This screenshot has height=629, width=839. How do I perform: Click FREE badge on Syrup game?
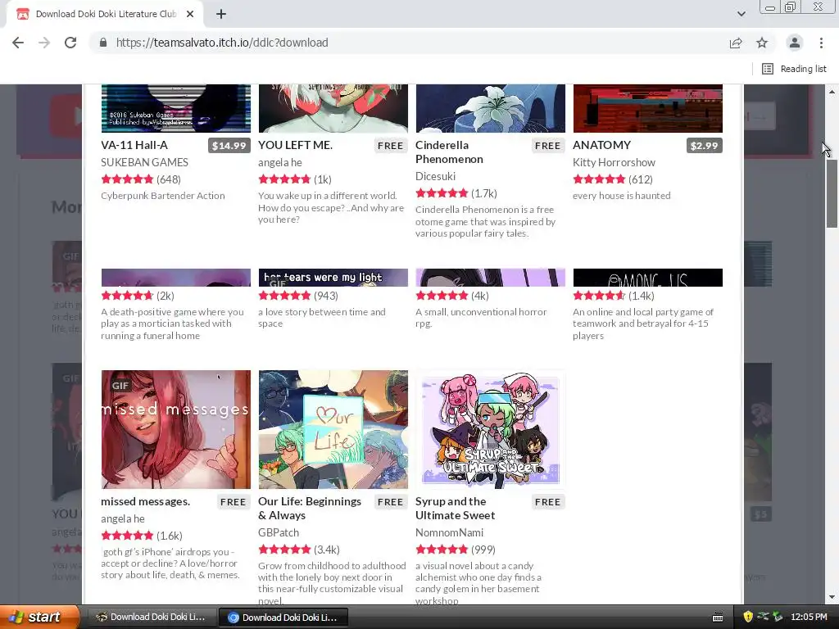click(x=547, y=502)
